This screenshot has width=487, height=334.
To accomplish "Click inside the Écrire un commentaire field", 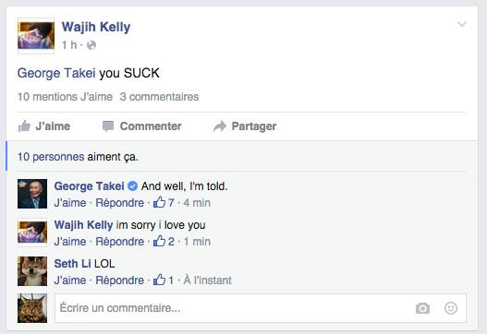I will 261,308.
